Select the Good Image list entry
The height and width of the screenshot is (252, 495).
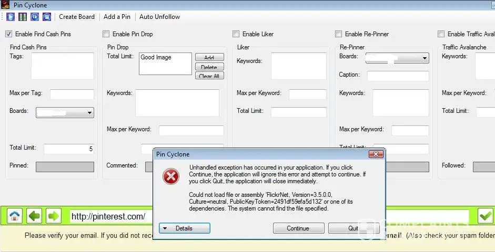(156, 57)
